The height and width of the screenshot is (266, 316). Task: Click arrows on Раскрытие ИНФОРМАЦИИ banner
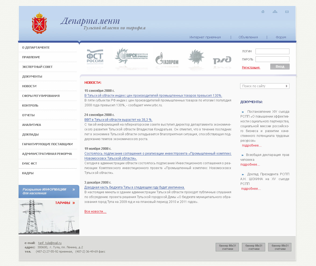click(x=74, y=189)
